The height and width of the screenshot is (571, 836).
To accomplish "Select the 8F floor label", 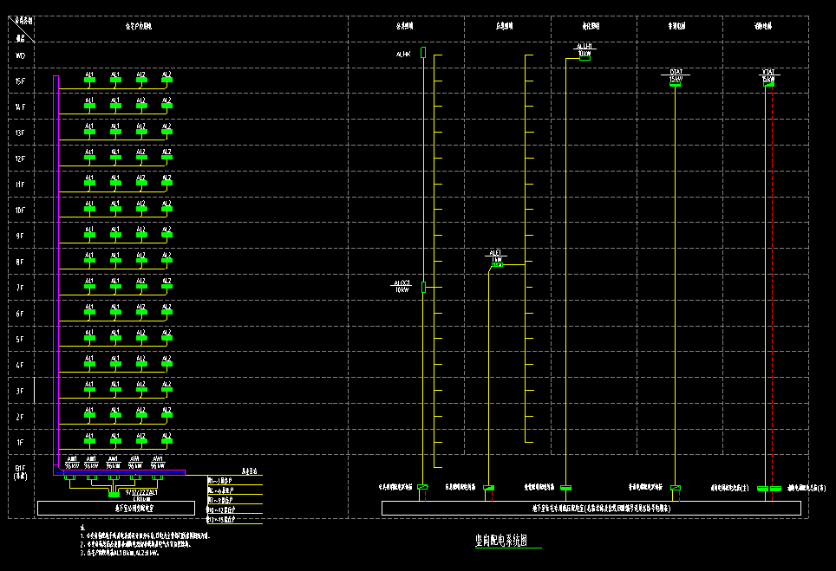I will click(x=20, y=262).
